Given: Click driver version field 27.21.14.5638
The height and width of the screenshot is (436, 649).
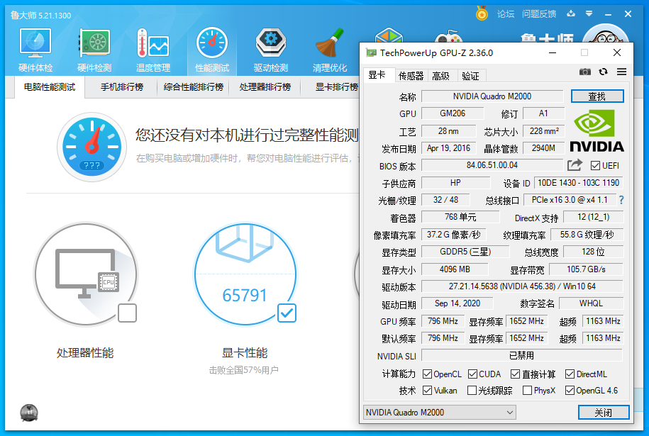Looking at the screenshot, I should pos(522,286).
